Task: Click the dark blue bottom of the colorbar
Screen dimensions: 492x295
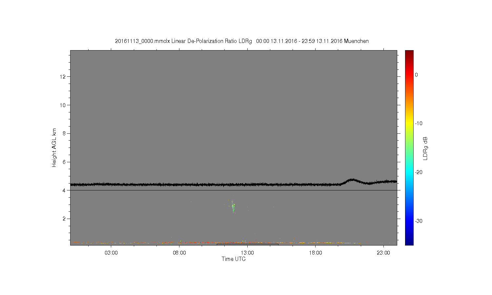Action: [409, 243]
